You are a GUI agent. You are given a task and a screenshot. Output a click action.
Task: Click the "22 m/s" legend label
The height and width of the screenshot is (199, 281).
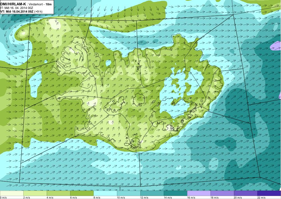(261, 198)
